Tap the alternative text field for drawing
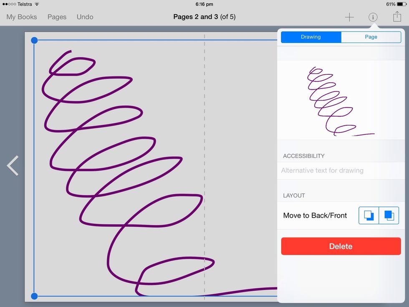The height and width of the screenshot is (307, 409). pyautogui.click(x=341, y=170)
